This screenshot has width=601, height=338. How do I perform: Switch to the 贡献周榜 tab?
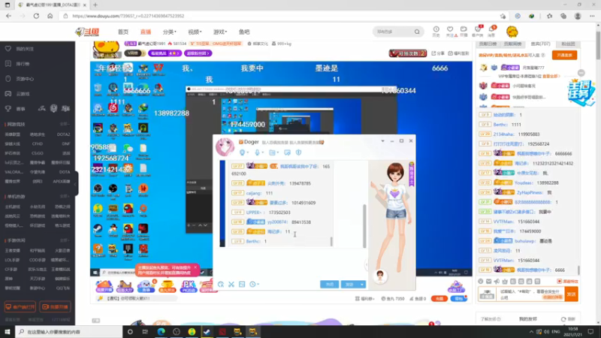coord(512,44)
